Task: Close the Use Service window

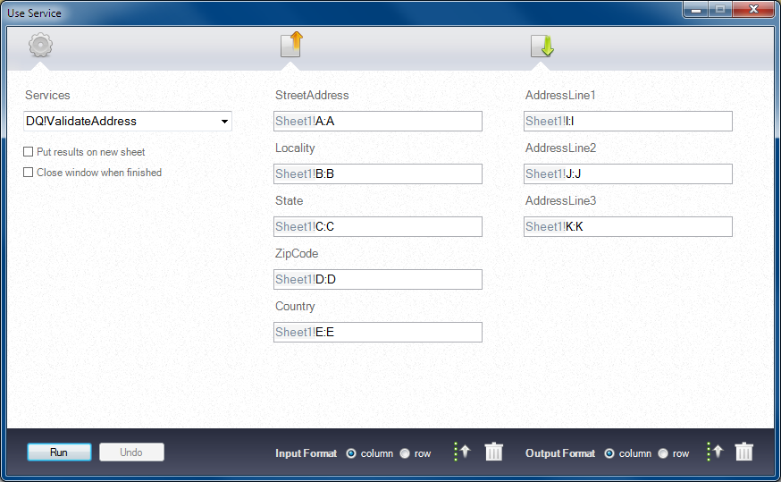Action: click(753, 10)
